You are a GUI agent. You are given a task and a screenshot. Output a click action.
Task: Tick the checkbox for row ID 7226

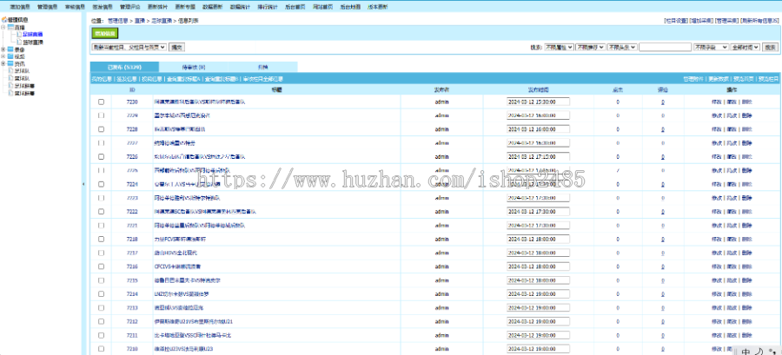coord(102,156)
